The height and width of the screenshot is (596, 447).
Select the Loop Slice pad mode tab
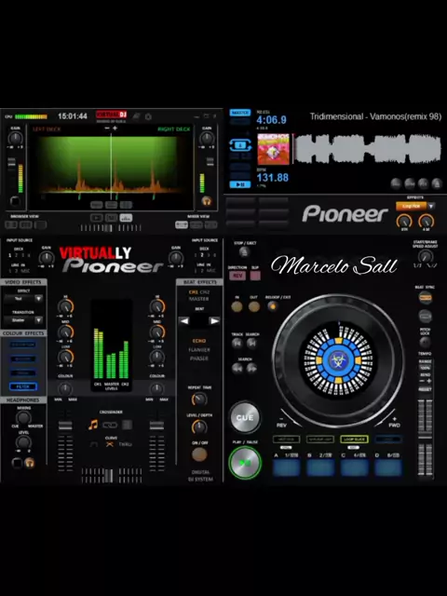pyautogui.click(x=354, y=439)
